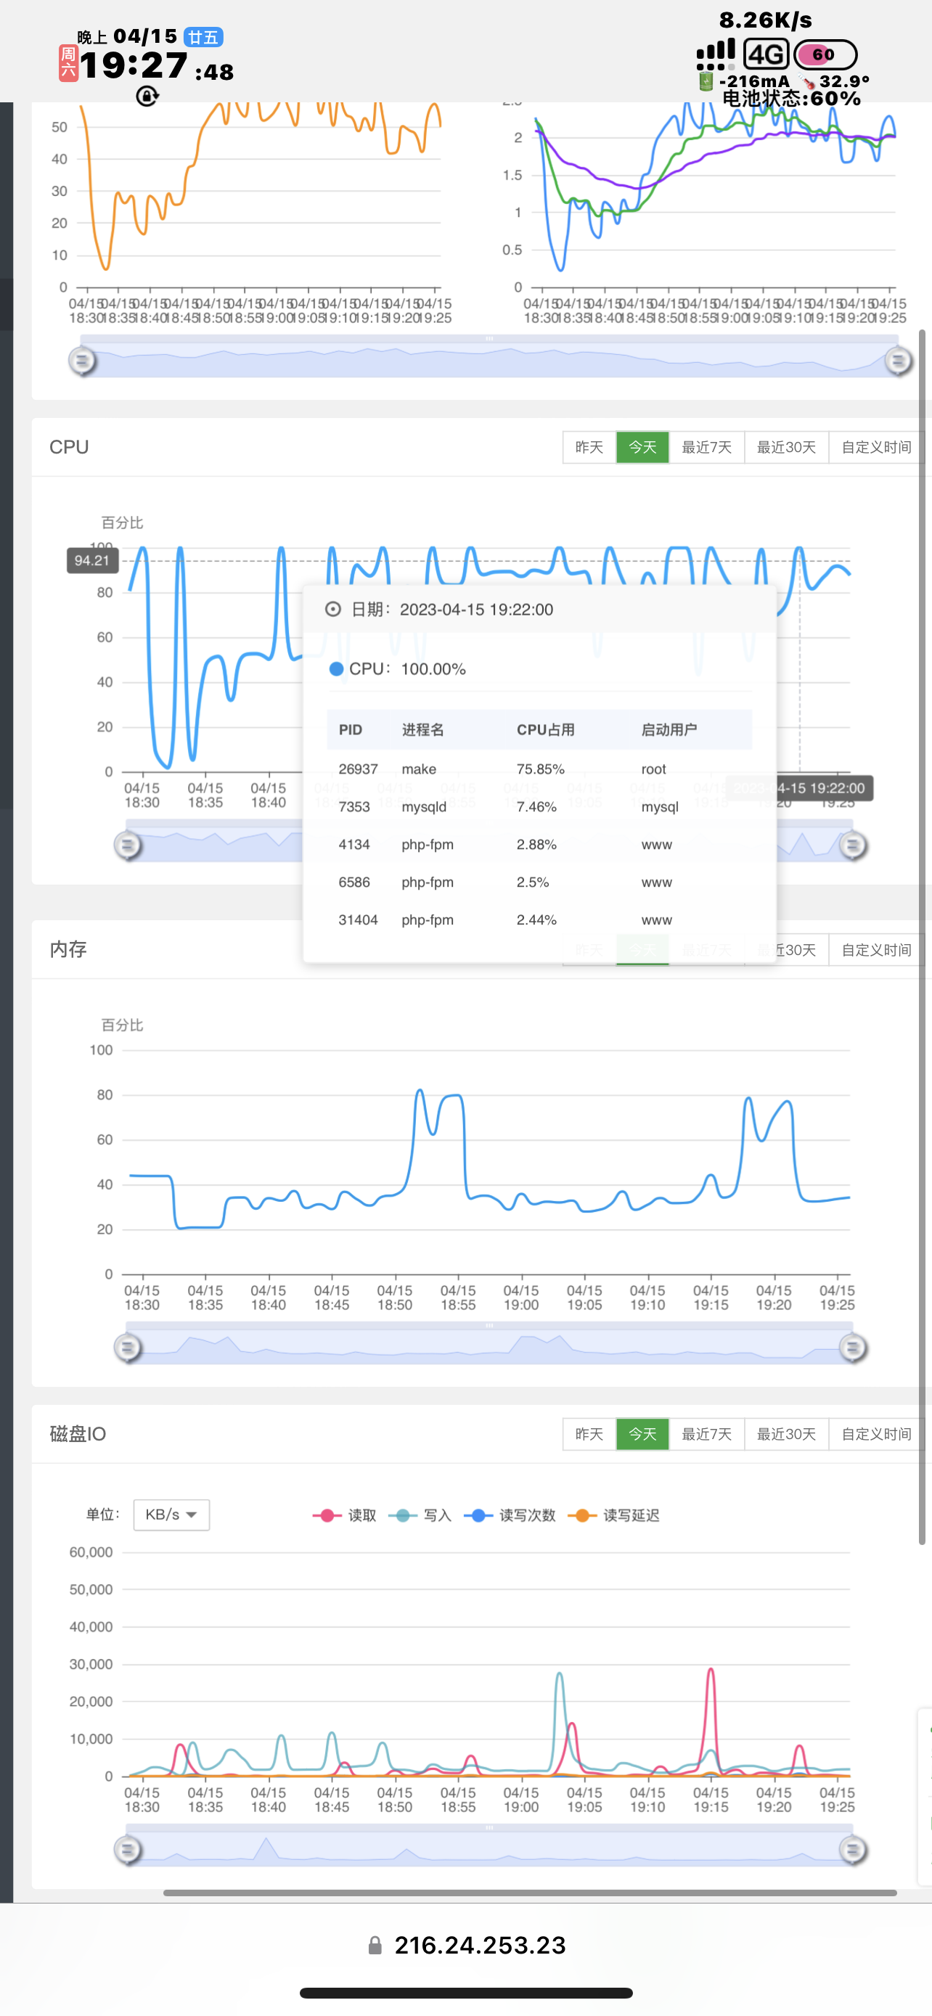The width and height of the screenshot is (932, 2016).
Task: Click the 94.21 y-axis marker label
Action: point(92,560)
